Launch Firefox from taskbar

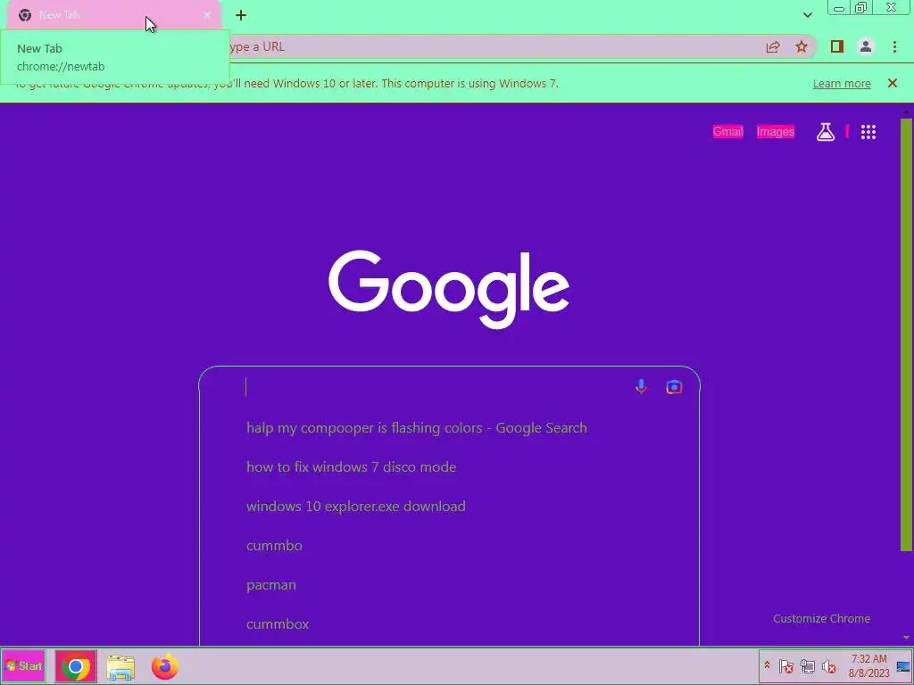(165, 666)
